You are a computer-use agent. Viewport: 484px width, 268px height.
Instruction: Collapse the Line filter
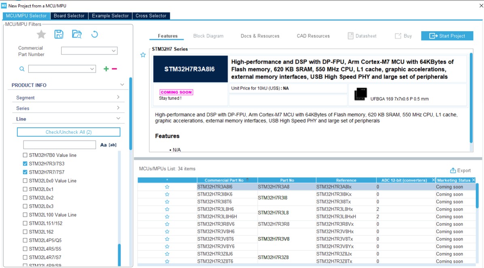[x=118, y=118]
